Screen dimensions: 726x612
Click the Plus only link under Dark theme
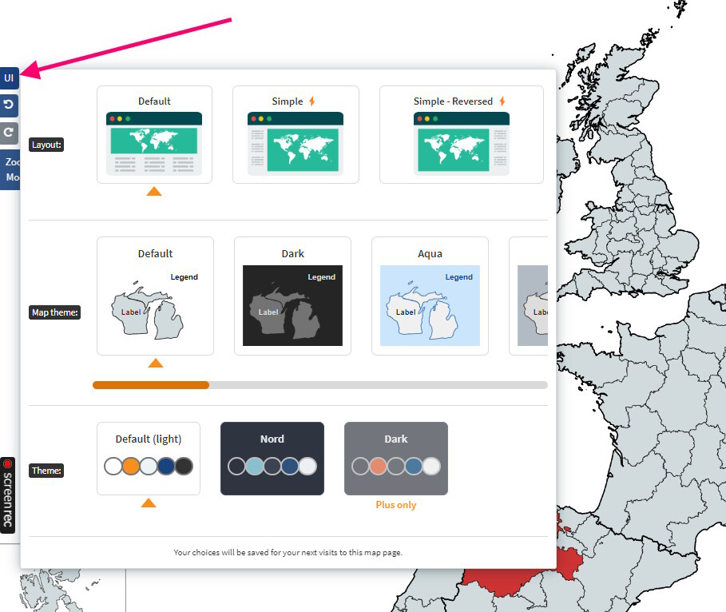click(395, 506)
